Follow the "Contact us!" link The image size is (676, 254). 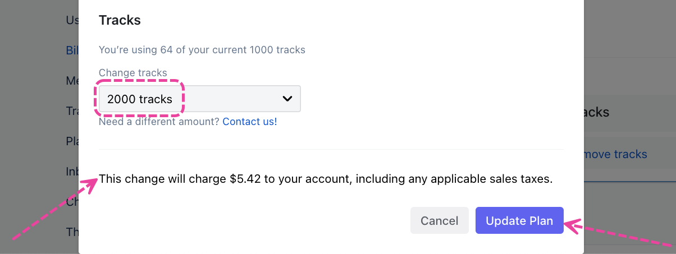pos(249,121)
